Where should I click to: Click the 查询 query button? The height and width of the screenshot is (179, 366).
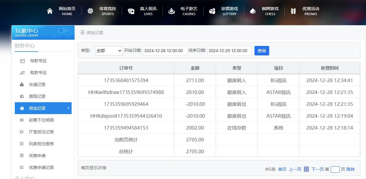pyautogui.click(x=262, y=50)
